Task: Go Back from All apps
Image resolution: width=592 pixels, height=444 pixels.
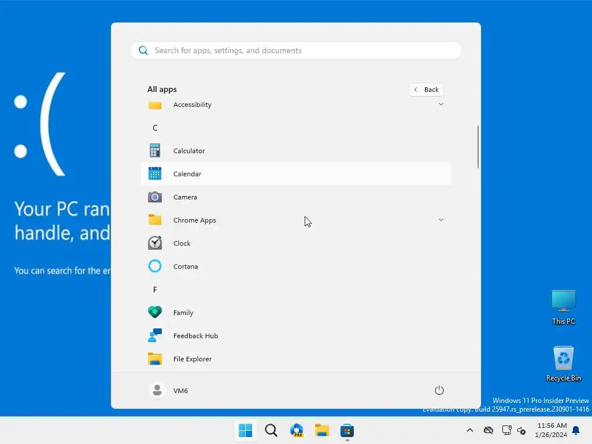Action: 426,90
